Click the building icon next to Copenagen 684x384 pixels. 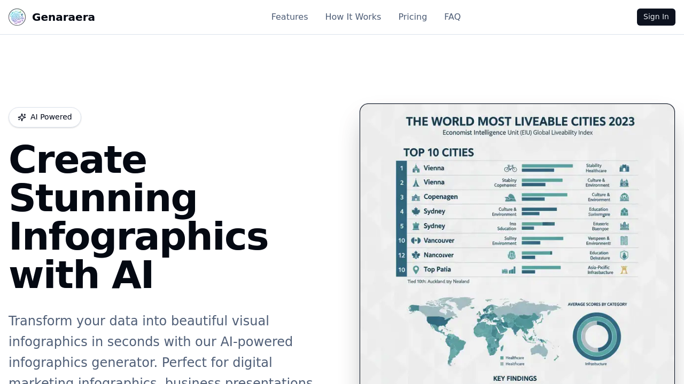click(416, 197)
